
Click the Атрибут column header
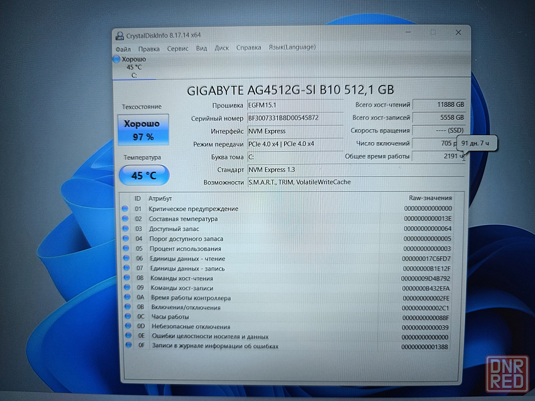coord(160,198)
